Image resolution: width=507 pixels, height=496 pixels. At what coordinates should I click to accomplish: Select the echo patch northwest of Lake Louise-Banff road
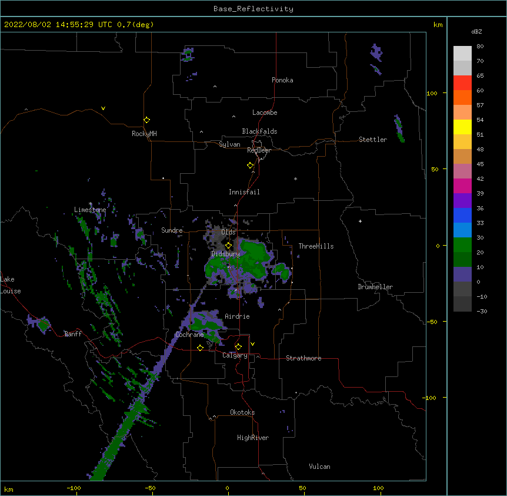coord(41,324)
